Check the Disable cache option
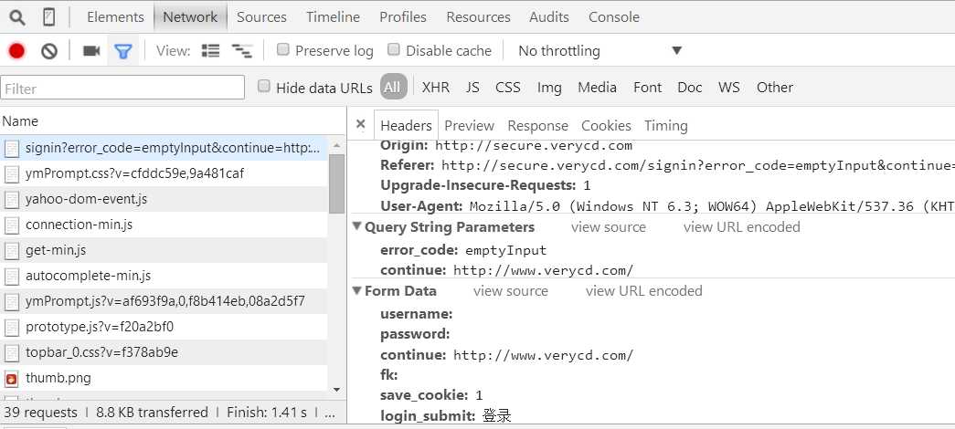This screenshot has height=429, width=955. pyautogui.click(x=394, y=50)
